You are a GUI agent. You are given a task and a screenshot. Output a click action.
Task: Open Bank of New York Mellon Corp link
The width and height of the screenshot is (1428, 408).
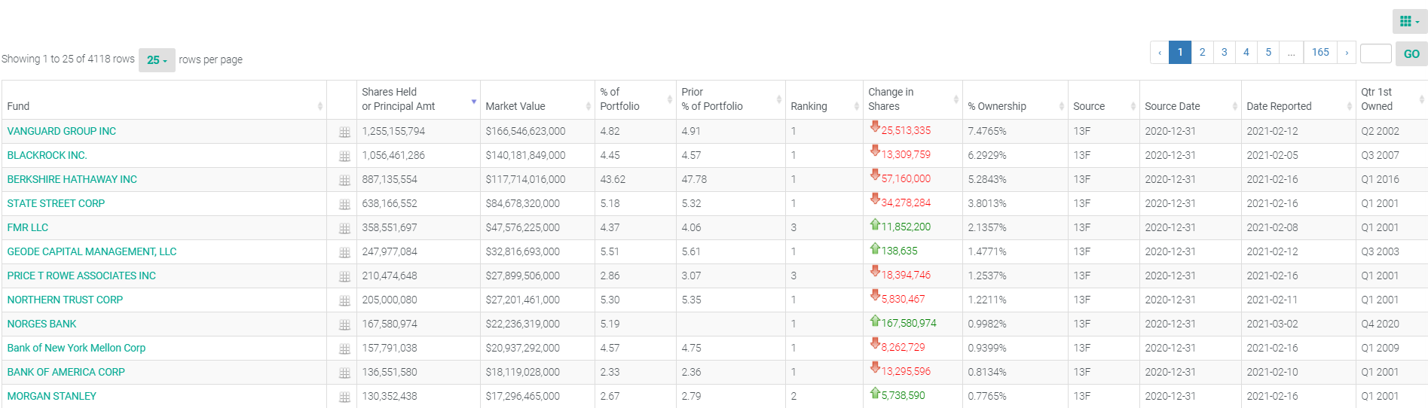pos(76,348)
